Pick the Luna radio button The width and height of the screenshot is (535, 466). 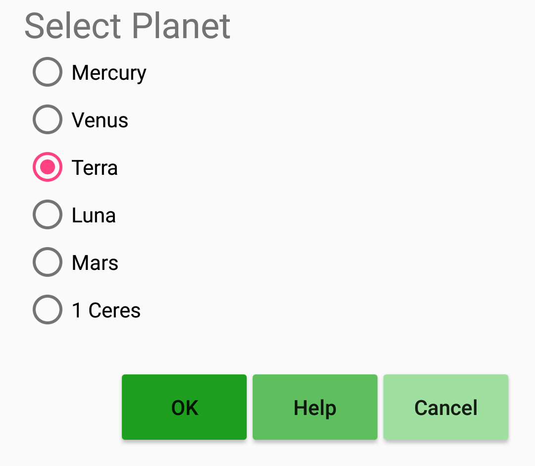click(48, 215)
